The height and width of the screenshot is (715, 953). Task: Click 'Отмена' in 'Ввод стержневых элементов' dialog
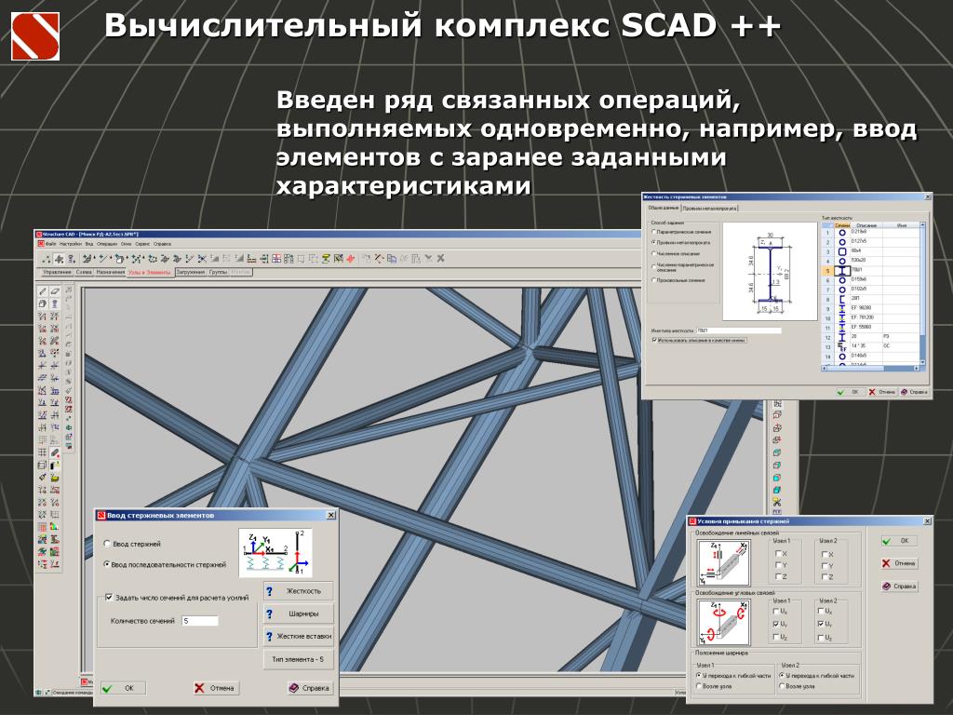(216, 688)
